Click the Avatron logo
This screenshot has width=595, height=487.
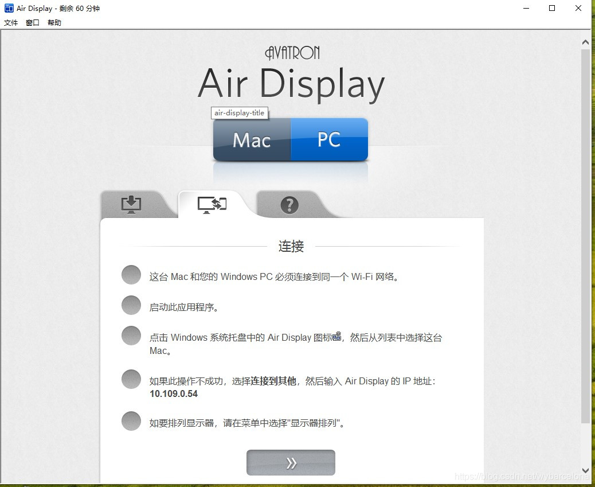click(x=292, y=53)
